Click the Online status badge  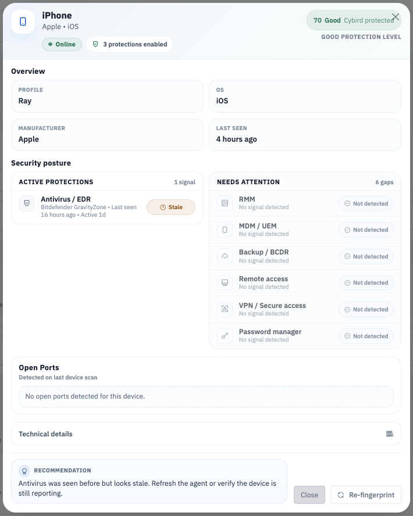[x=62, y=44]
